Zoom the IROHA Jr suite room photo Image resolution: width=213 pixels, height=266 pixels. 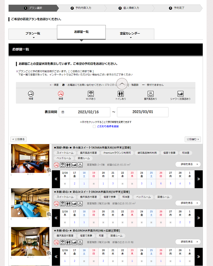49,214
